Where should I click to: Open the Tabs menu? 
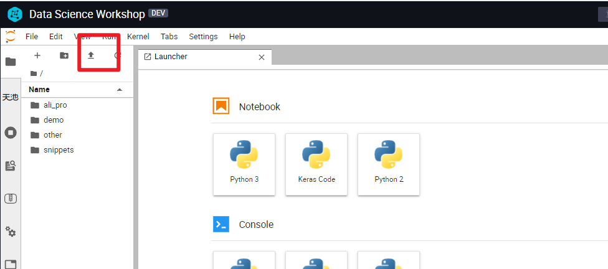point(169,37)
